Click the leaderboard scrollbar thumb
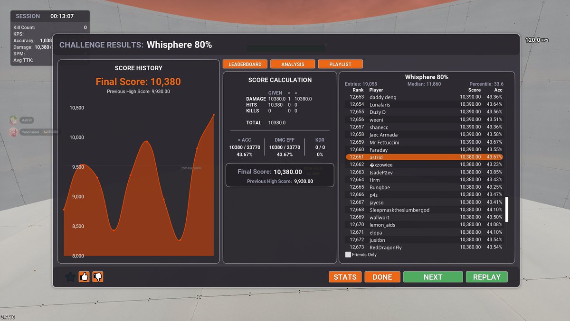 (x=506, y=209)
